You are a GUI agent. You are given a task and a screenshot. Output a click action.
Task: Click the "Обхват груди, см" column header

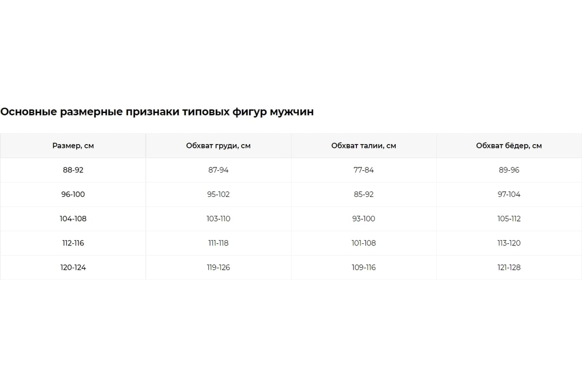218,145
